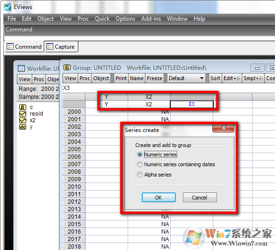Switch to the Capture tab

(61, 47)
